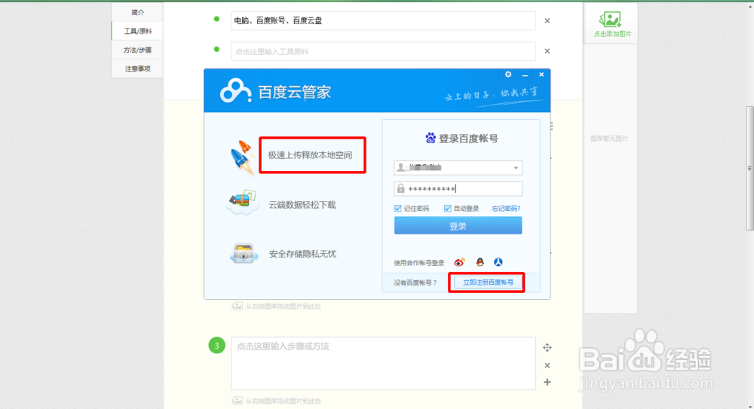Click the Renren partner login icon
The width and height of the screenshot is (754, 409).
(498, 262)
